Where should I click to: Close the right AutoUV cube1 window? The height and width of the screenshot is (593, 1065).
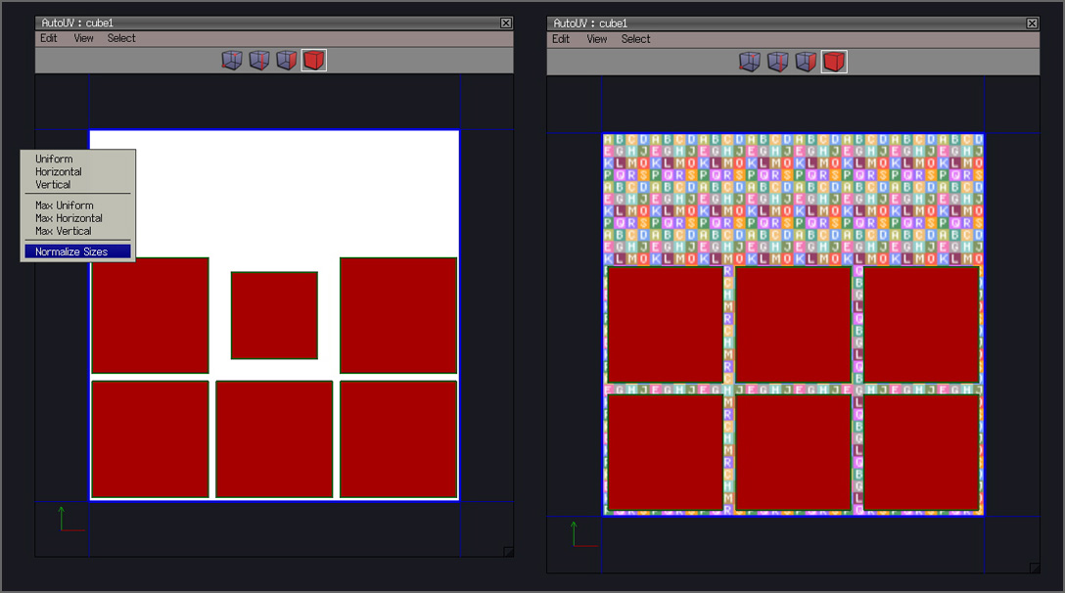pyautogui.click(x=1032, y=23)
